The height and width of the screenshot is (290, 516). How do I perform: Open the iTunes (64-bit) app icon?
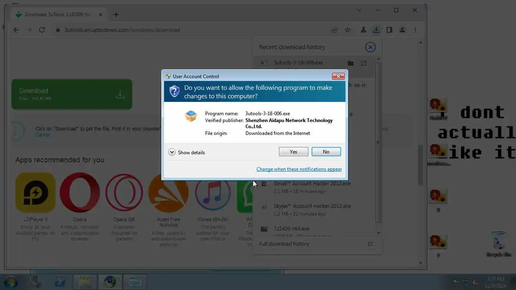[213, 193]
